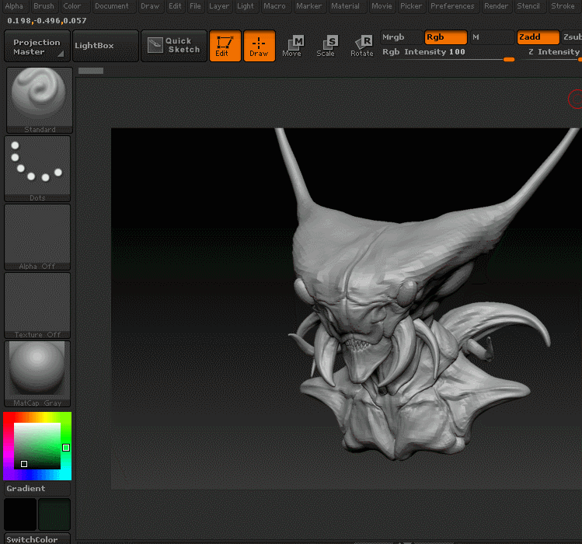Open the Alpha menu

14,6
